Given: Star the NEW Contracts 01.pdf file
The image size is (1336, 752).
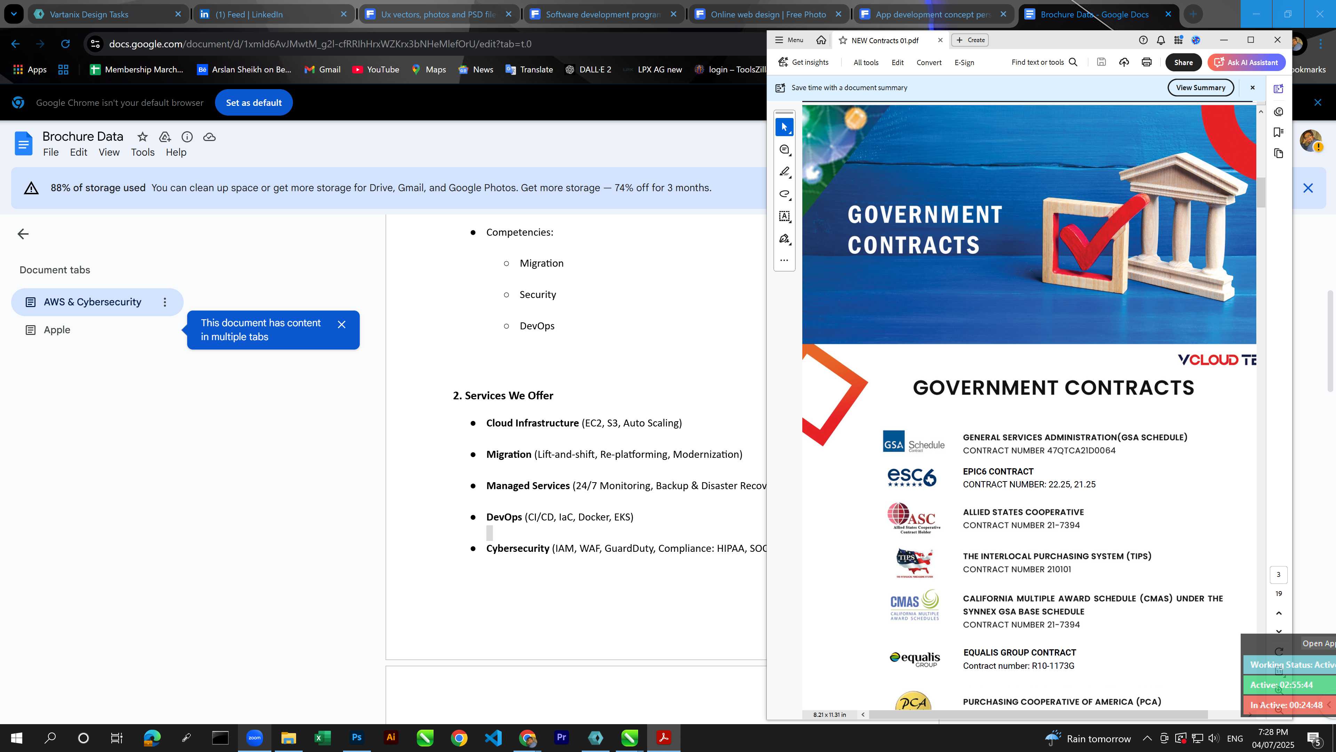Looking at the screenshot, I should point(843,40).
